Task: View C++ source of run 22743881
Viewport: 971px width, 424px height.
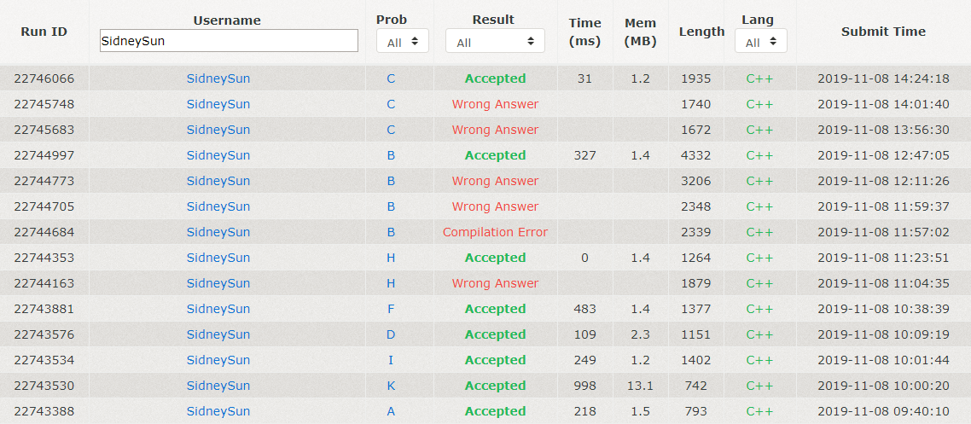Action: point(759,309)
